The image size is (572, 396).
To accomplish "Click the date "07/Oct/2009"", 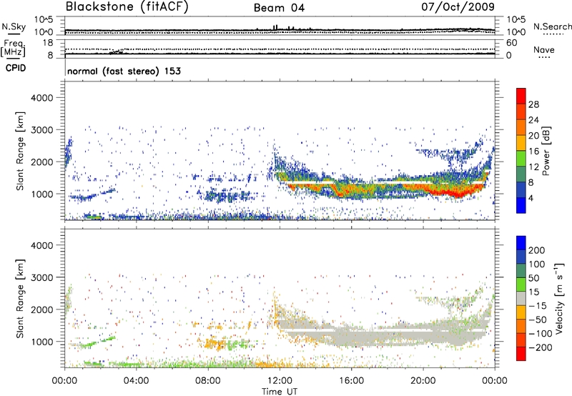I will coord(458,6).
